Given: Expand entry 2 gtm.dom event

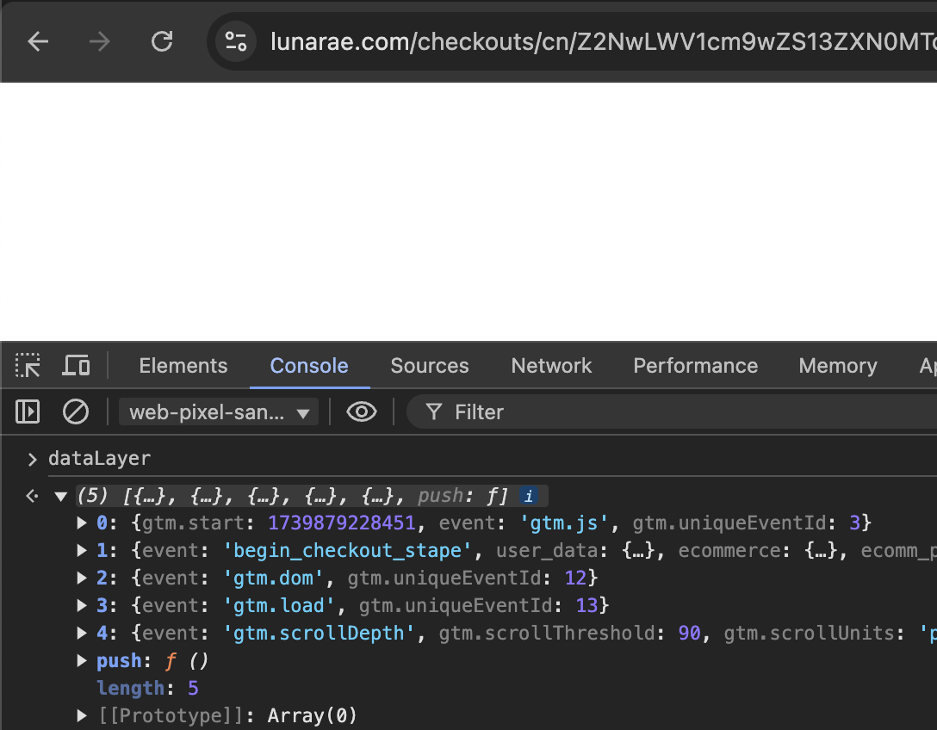Looking at the screenshot, I should [x=82, y=578].
